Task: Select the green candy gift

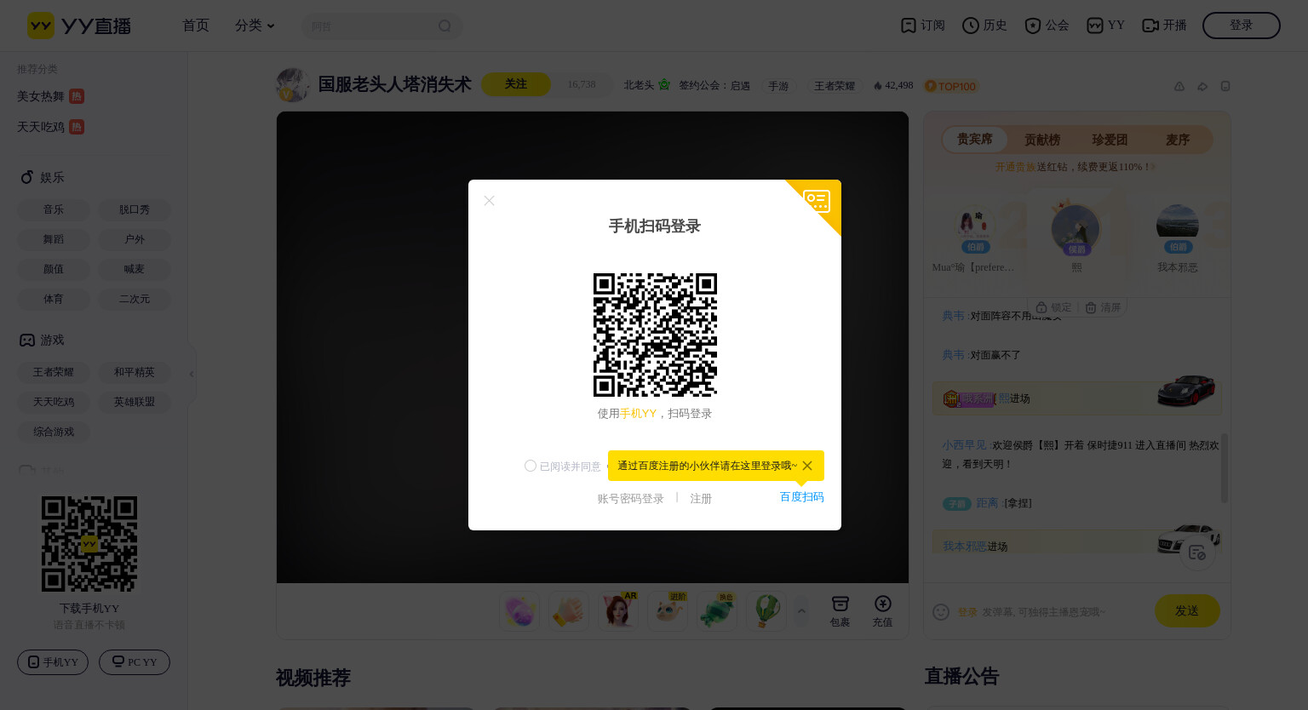Action: 717,611
